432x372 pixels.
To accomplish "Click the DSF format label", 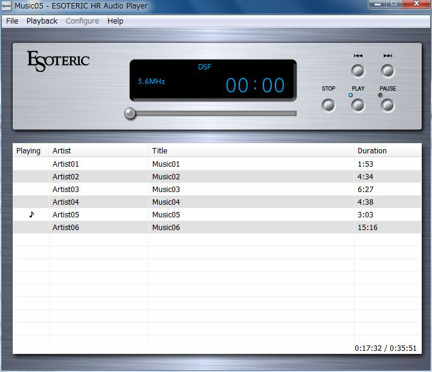I will point(204,67).
